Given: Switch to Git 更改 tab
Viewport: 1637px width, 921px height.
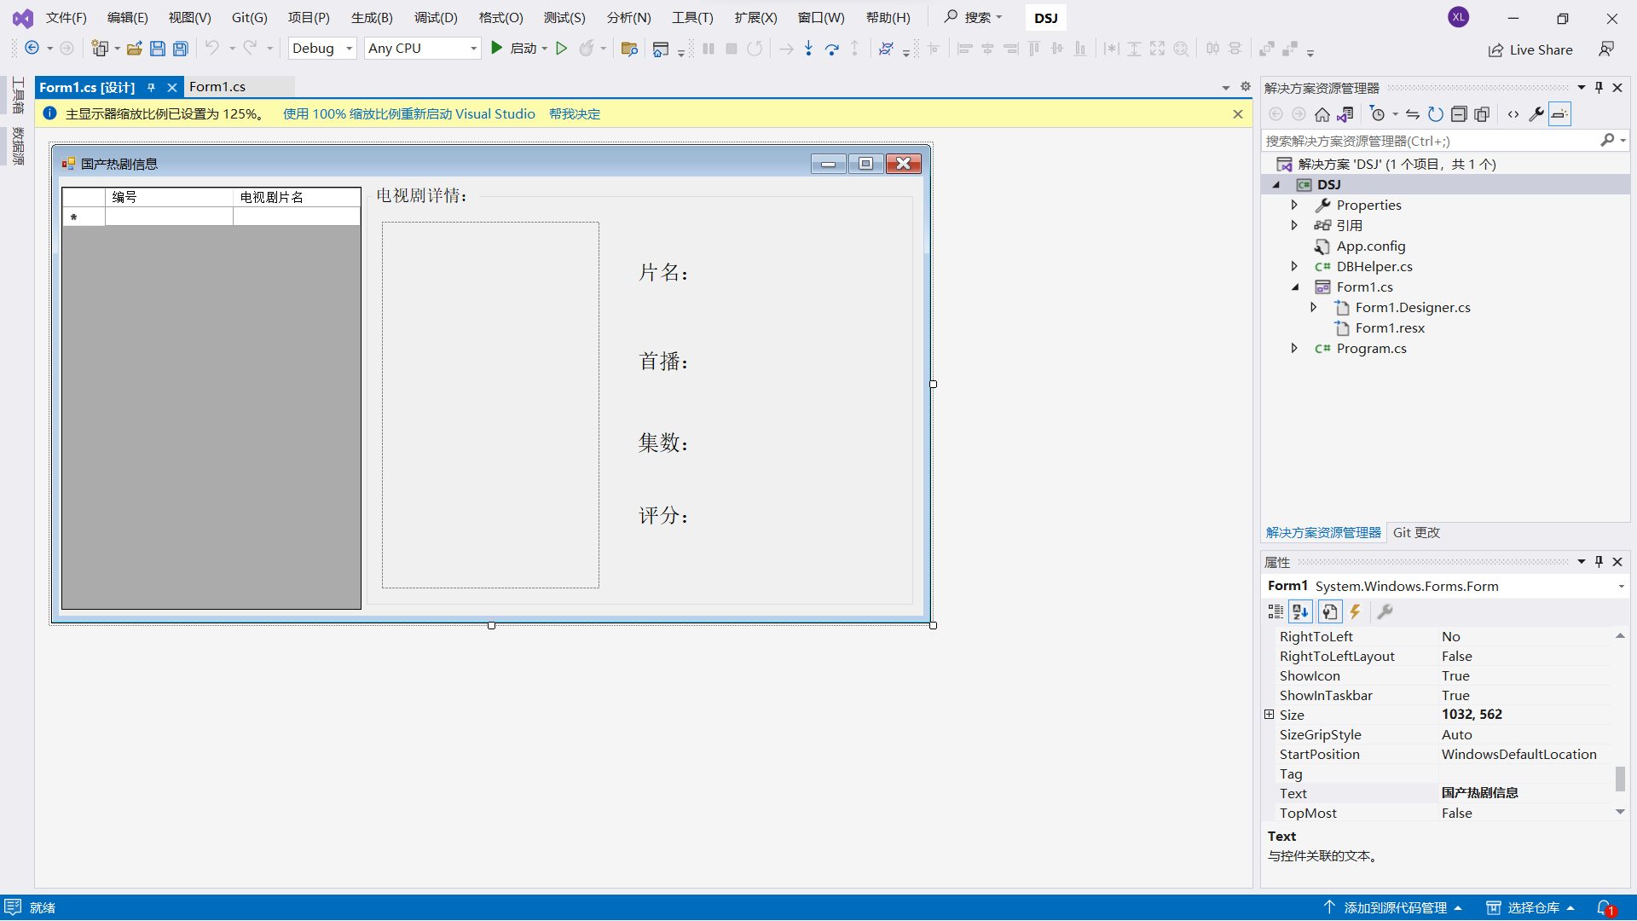Looking at the screenshot, I should [x=1416, y=533].
